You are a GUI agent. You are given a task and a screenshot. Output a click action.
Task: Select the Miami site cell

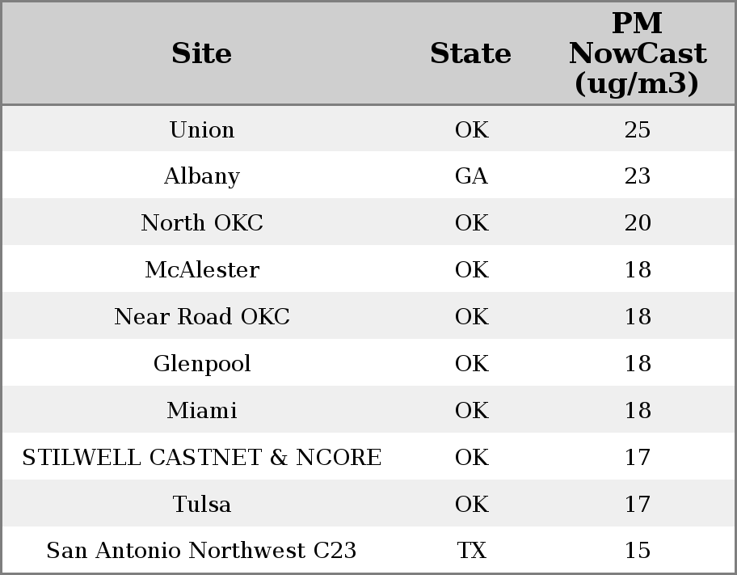pyautogui.click(x=201, y=411)
